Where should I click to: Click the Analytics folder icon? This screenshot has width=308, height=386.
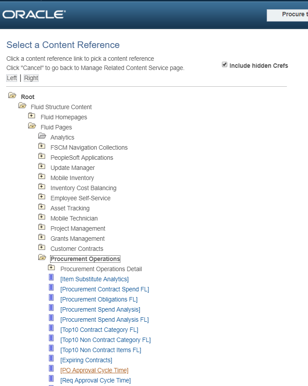(x=42, y=136)
